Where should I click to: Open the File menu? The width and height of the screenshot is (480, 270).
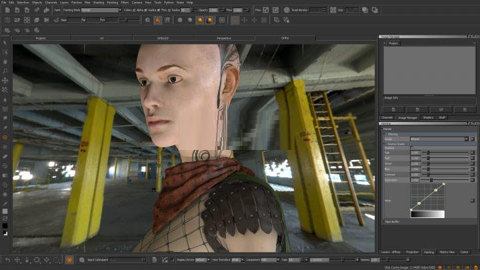[4, 3]
